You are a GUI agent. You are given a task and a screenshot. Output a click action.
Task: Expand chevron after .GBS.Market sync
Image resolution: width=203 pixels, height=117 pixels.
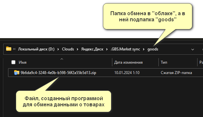pos(144,49)
